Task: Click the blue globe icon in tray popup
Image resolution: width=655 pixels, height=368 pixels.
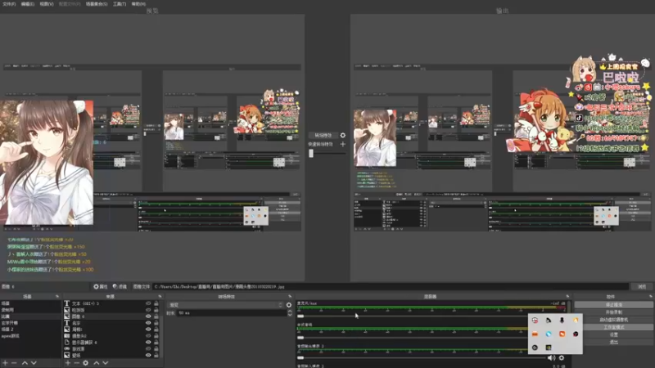Action: (x=549, y=334)
